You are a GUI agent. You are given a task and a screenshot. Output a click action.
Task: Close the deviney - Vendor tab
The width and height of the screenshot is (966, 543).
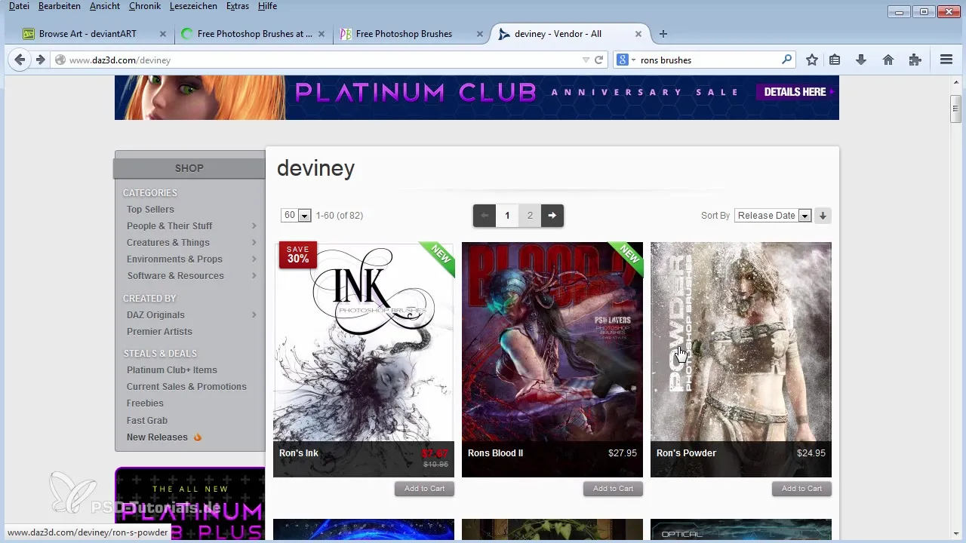coord(638,34)
